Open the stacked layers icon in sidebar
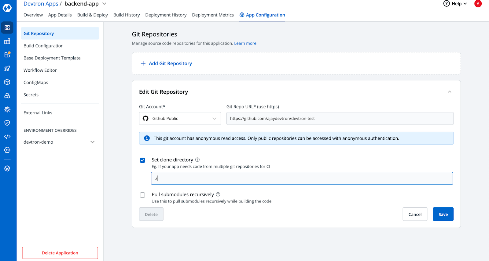Viewport: 489px width, 261px height. [7, 168]
